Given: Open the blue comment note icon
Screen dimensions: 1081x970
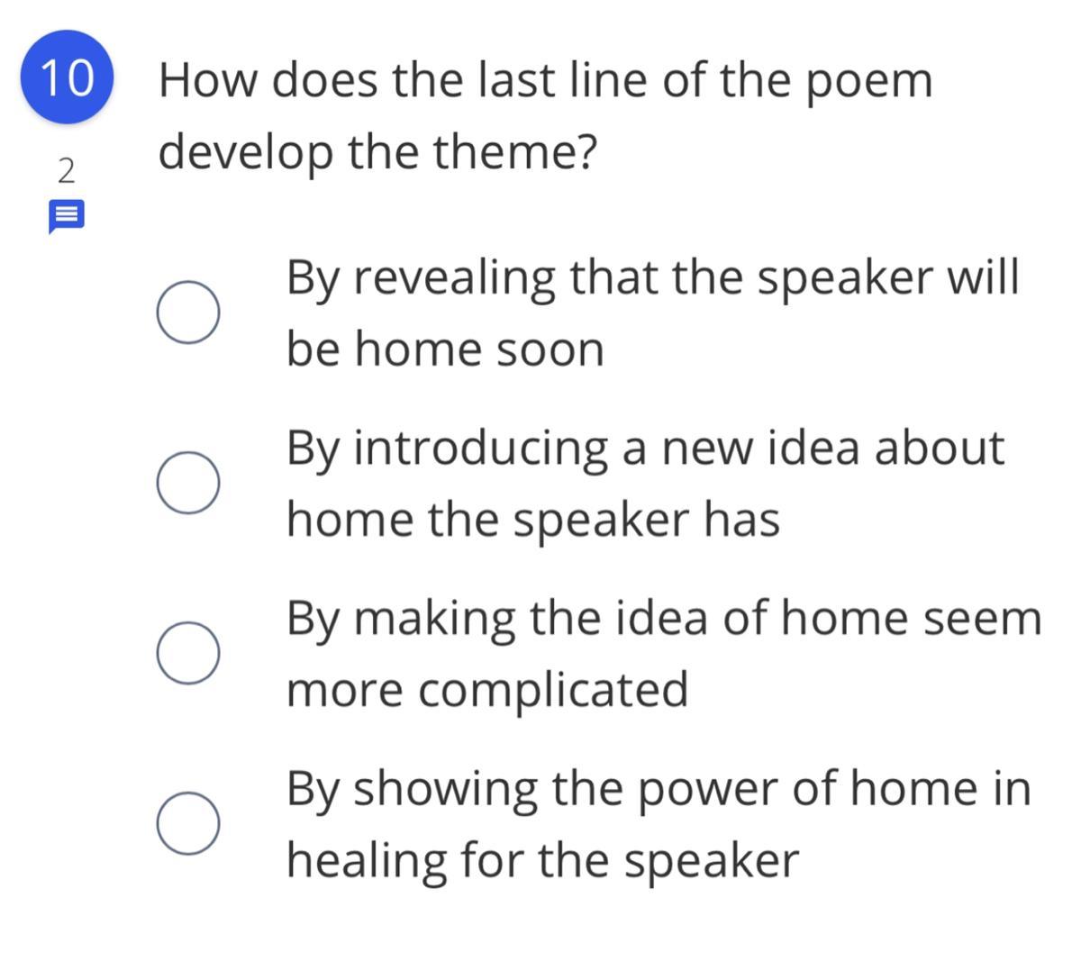Looking at the screenshot, I should coord(66,217).
